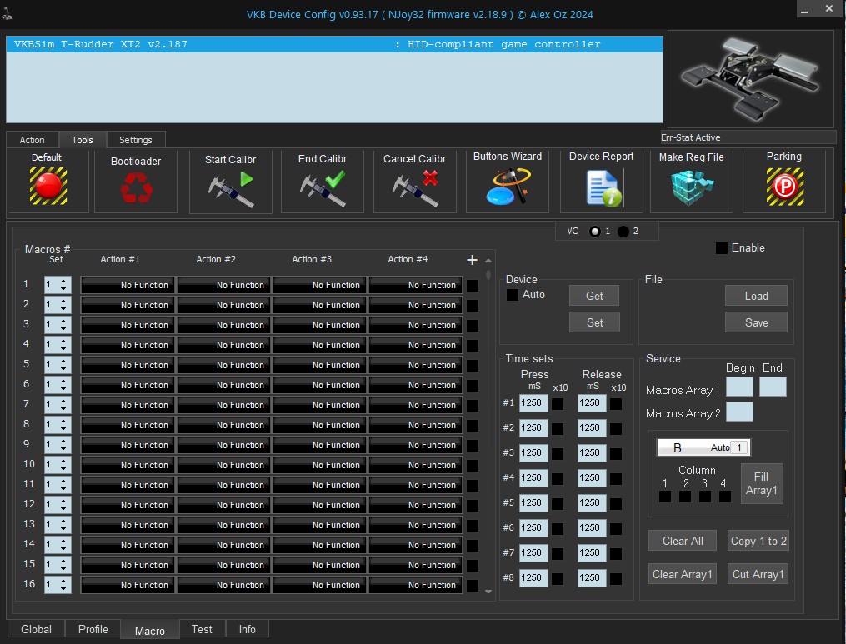Close the VKB Device Config window
The image size is (846, 644).
click(829, 8)
